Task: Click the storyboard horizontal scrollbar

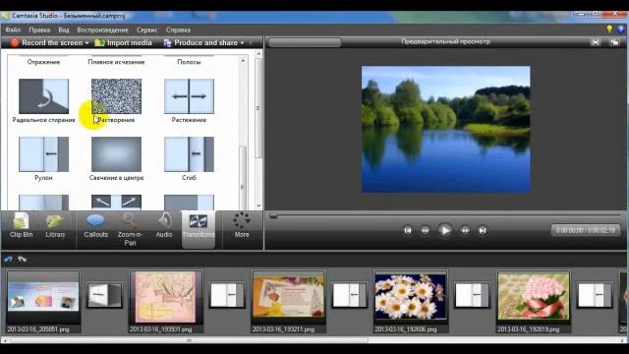Action: tap(189, 340)
